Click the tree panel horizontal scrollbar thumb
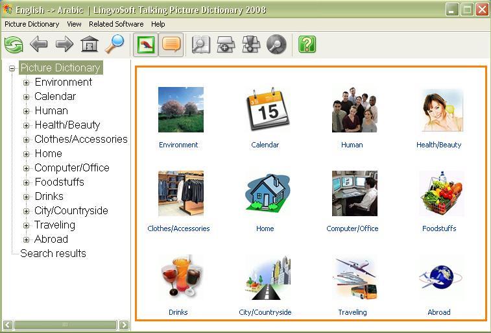Viewport: 491px width, 333px height. (x=65, y=325)
